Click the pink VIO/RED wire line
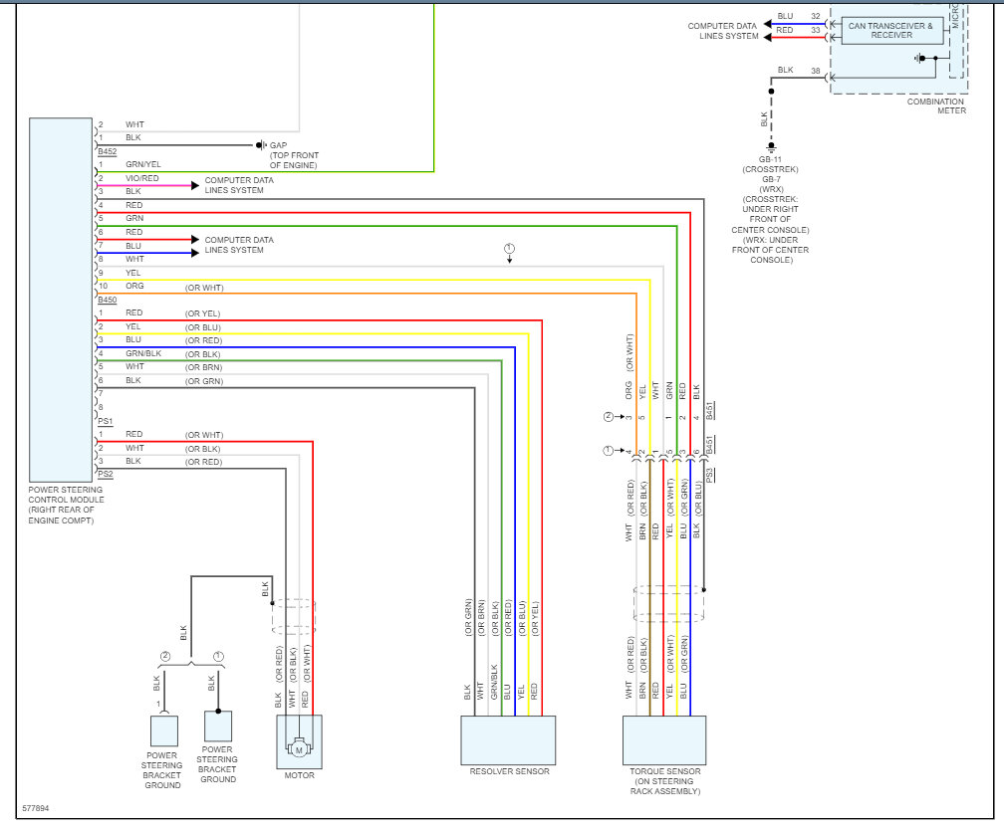The width and height of the screenshot is (1004, 831). pyautogui.click(x=144, y=185)
